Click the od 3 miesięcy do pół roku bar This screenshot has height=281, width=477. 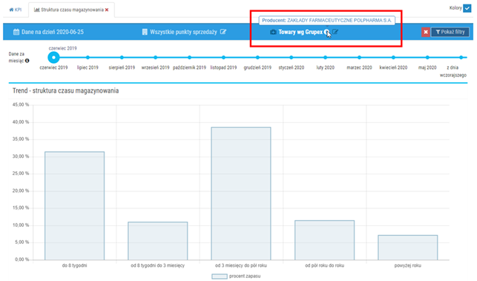[x=241, y=194]
